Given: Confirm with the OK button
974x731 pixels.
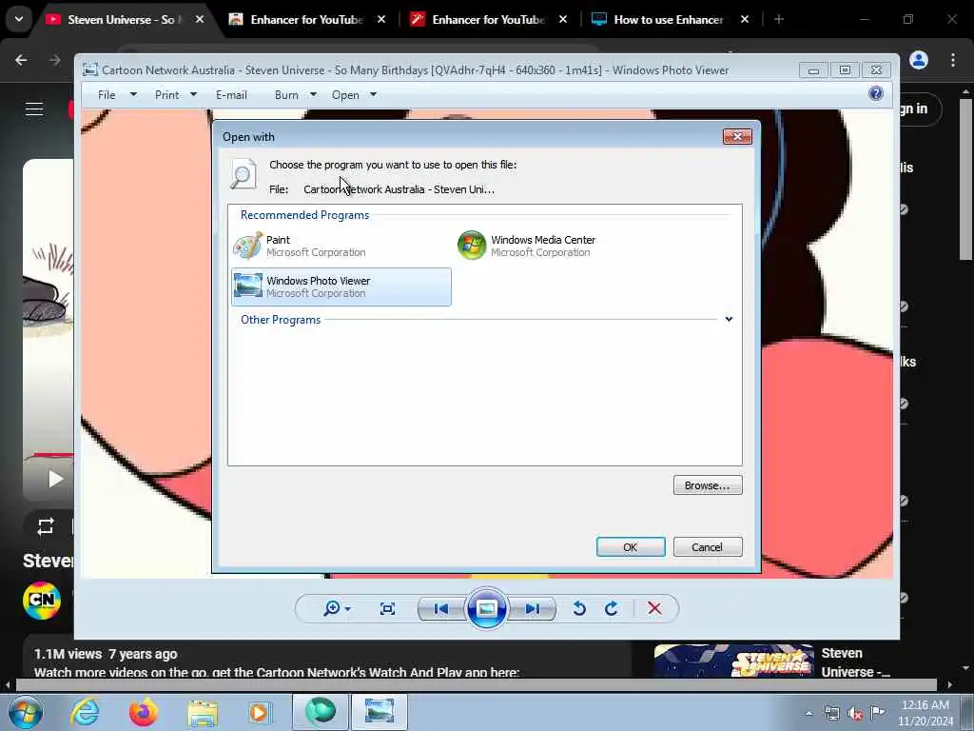Looking at the screenshot, I should point(631,547).
